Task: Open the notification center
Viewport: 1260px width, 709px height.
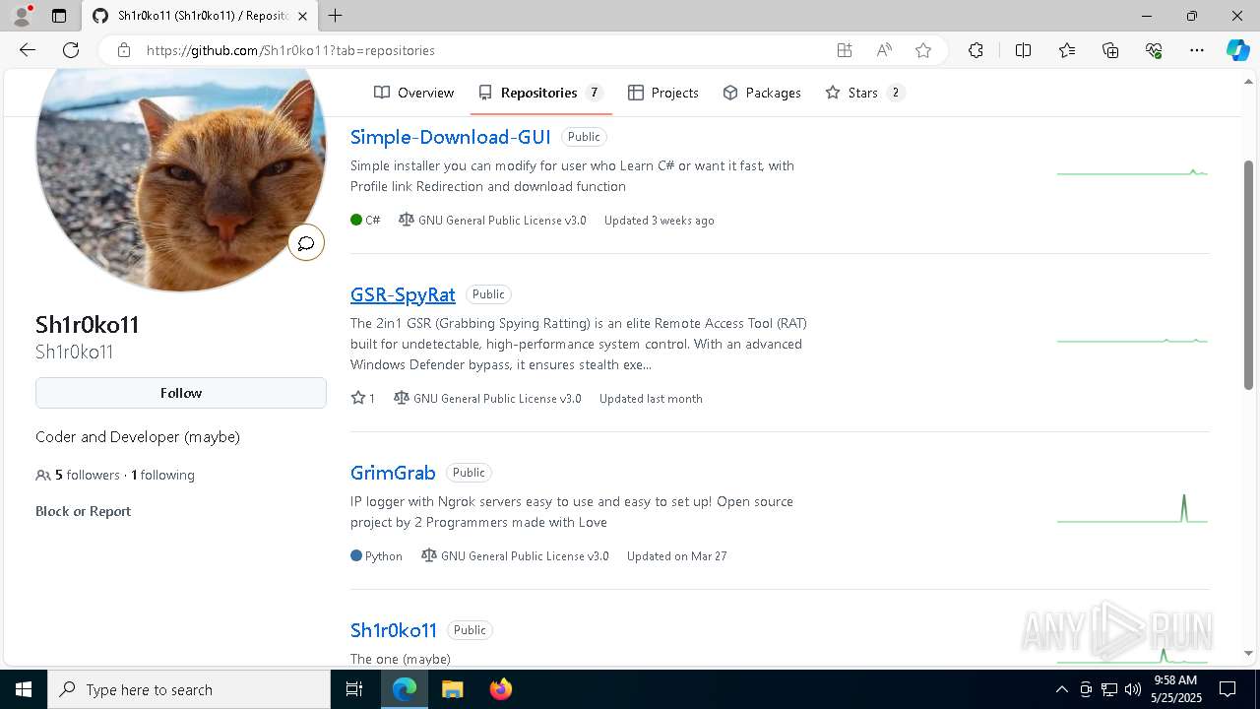Action: pyautogui.click(x=1228, y=689)
